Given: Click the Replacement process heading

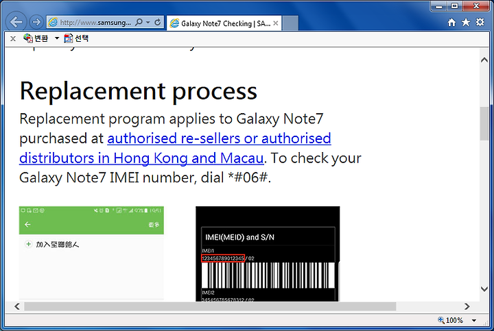Looking at the screenshot, I should [x=139, y=91].
